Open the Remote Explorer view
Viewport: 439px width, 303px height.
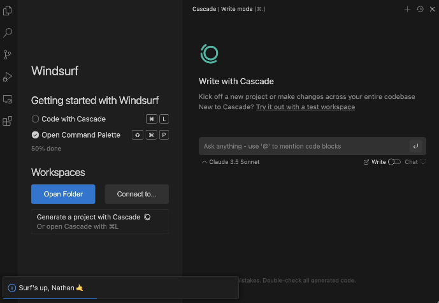(x=8, y=99)
